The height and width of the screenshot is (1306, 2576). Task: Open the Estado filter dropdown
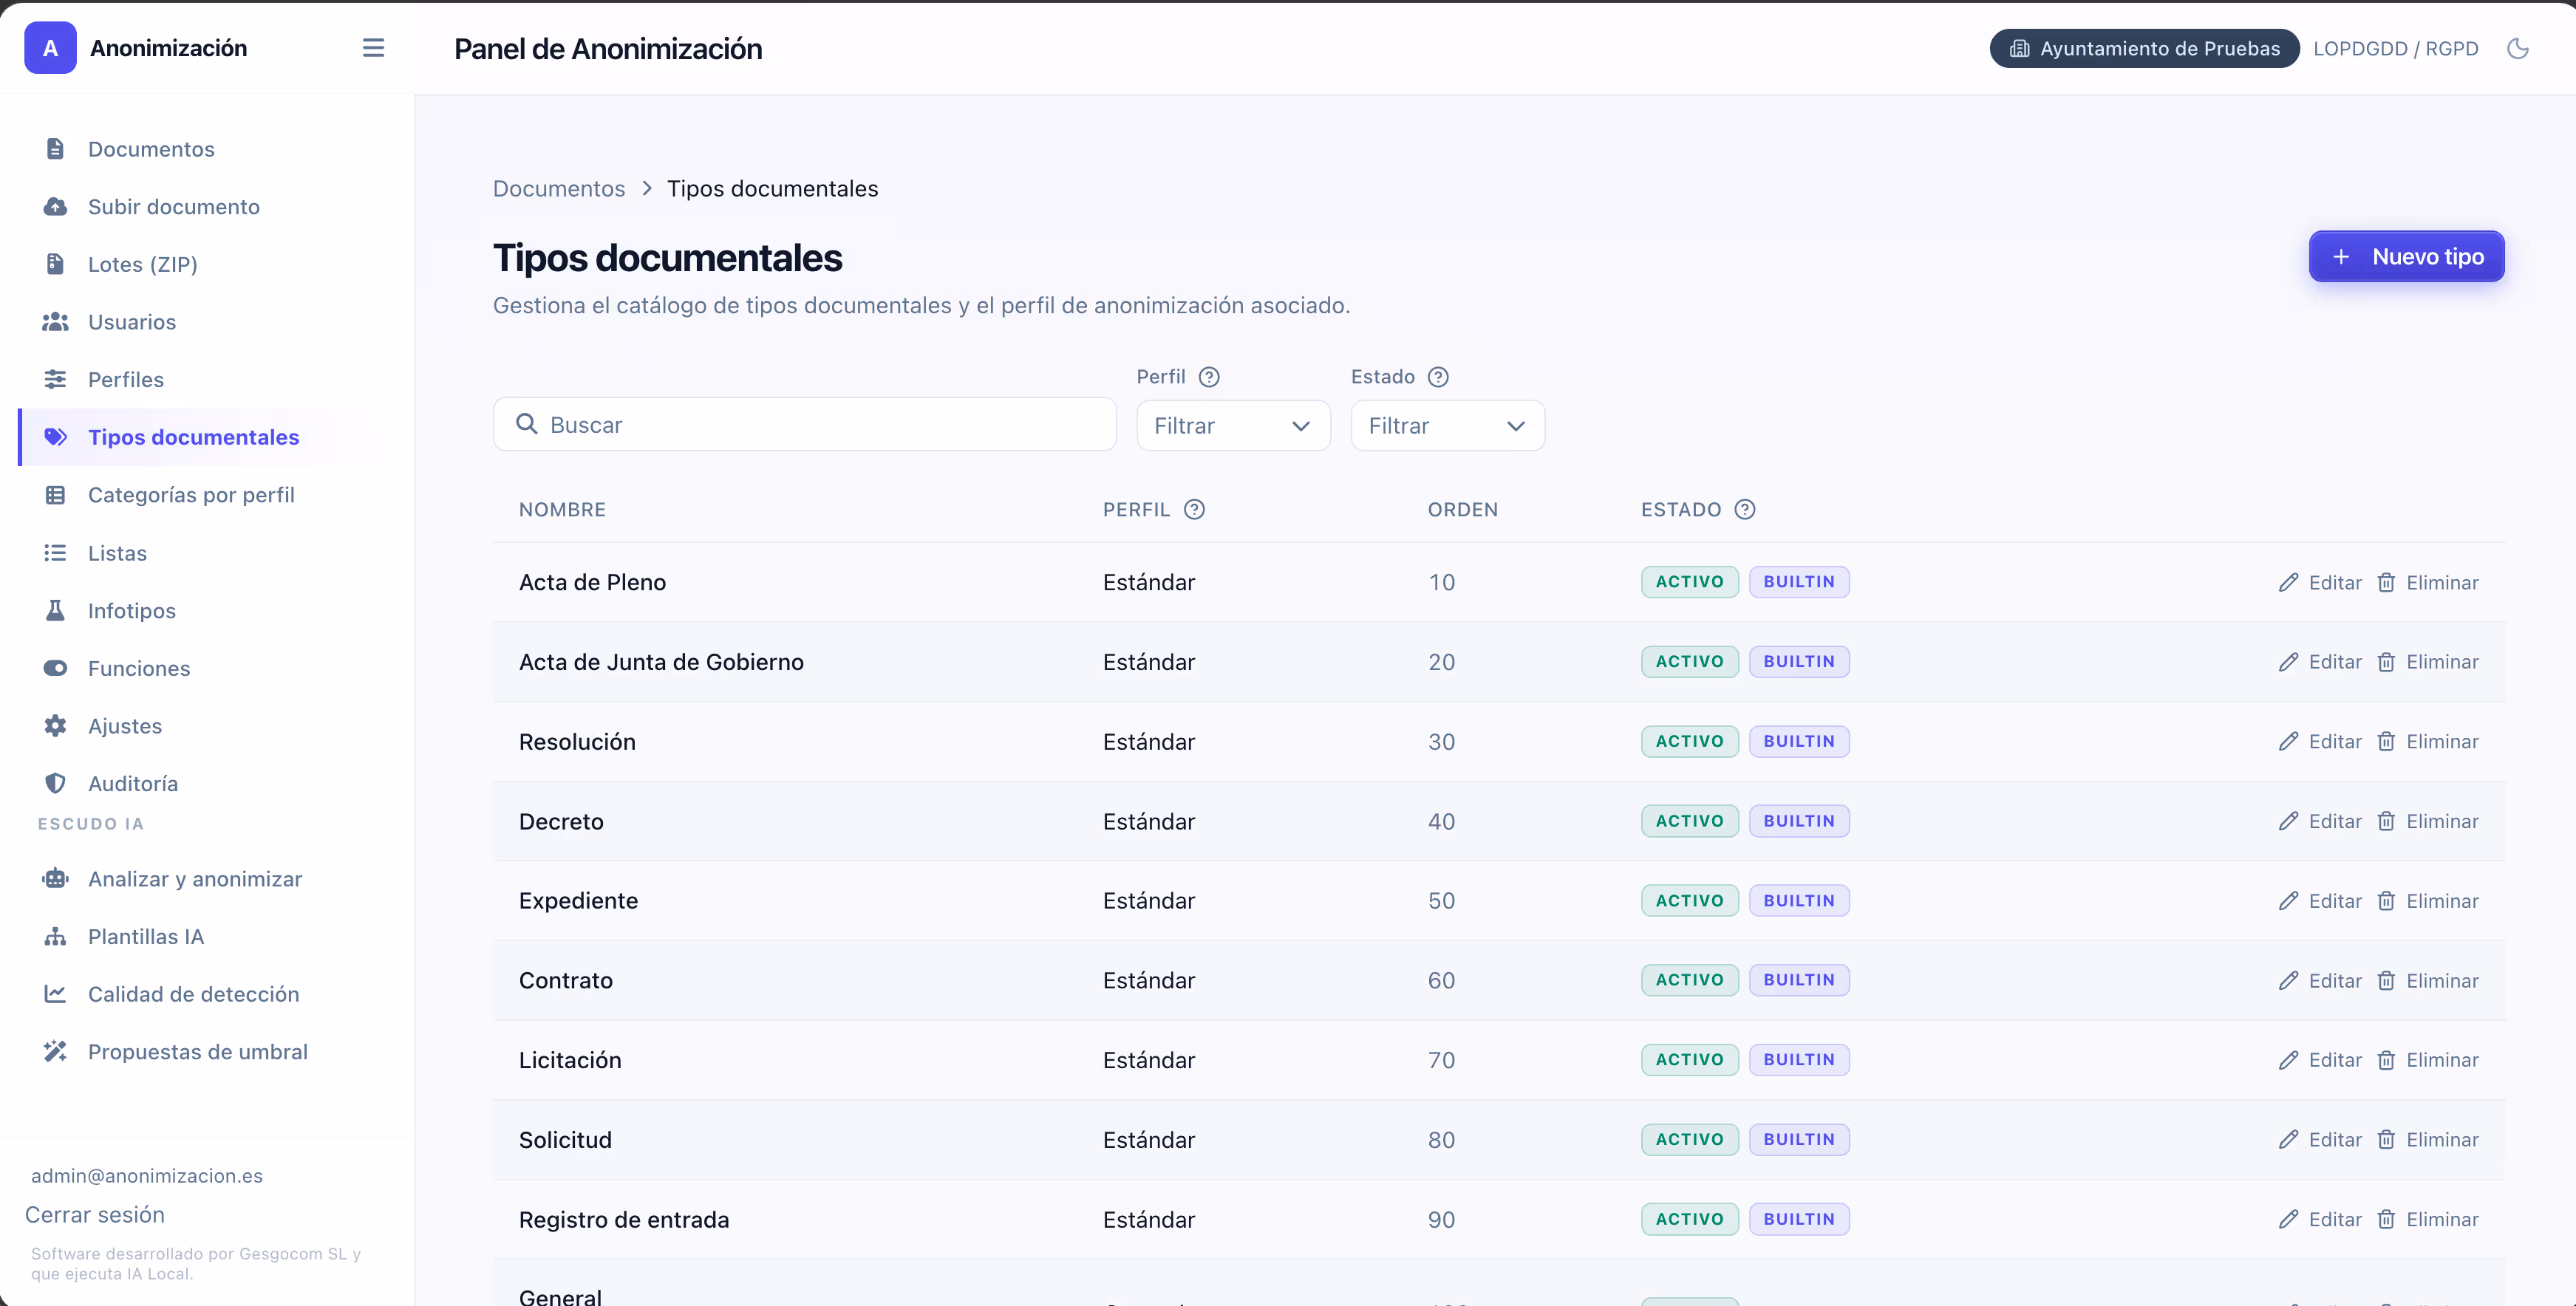click(1447, 426)
